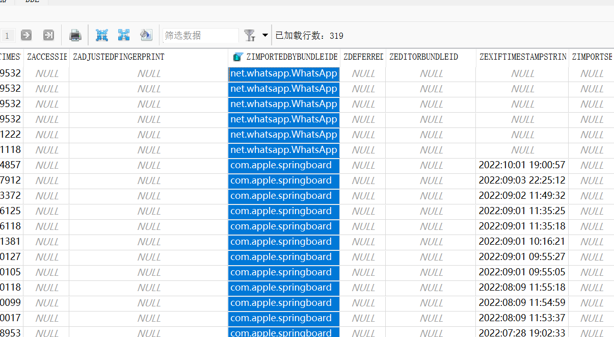Select timestamp cell 2022:08:09 11:53:37
The image size is (614, 337).
[522, 318]
